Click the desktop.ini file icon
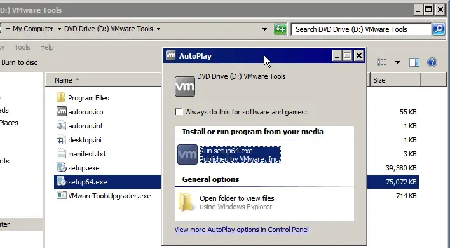Screen dimensions: 450x248 61,140
